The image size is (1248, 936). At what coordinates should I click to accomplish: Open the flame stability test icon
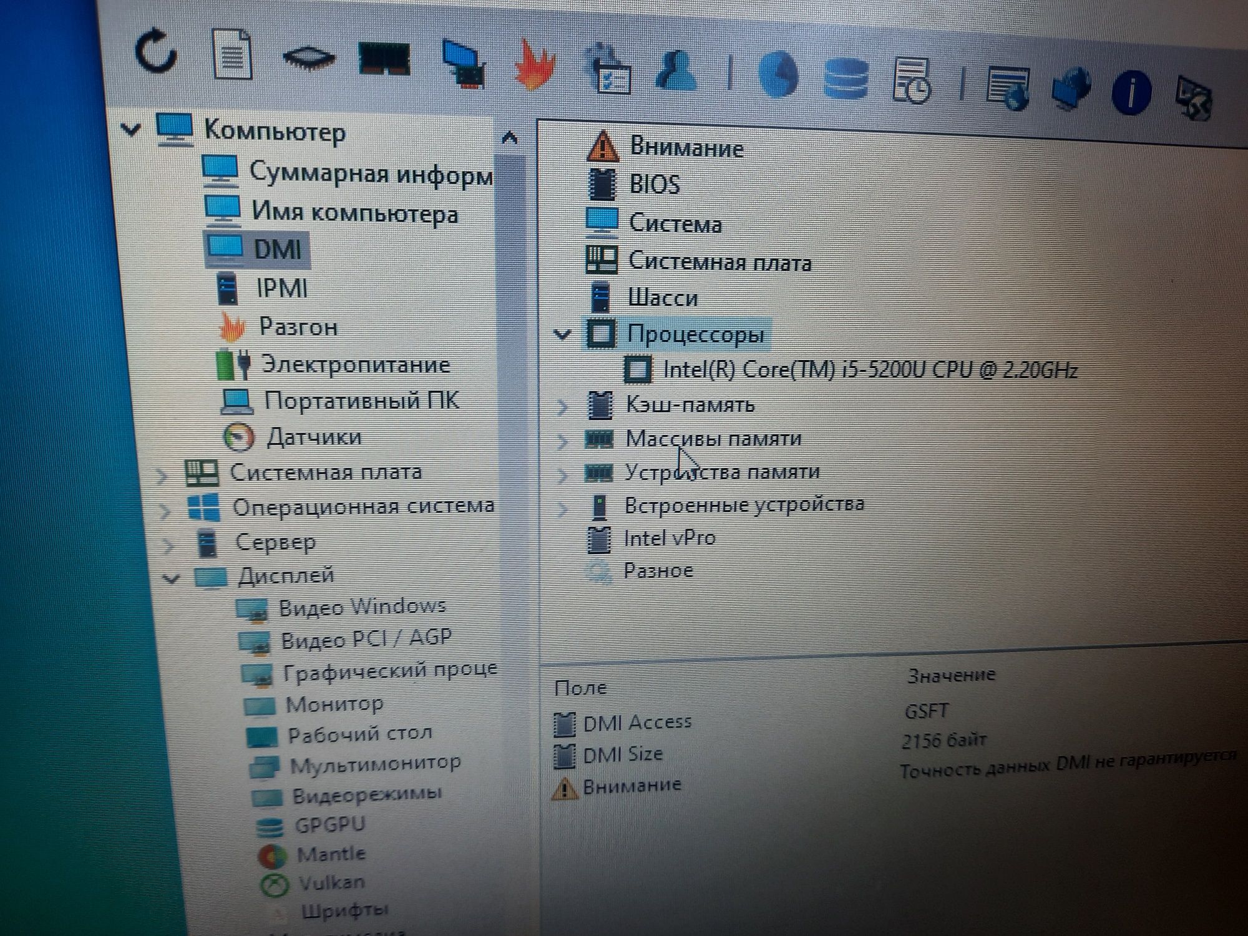click(535, 66)
